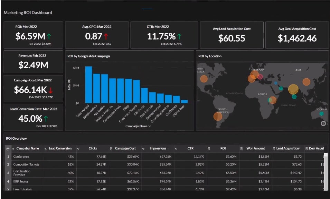Select the Sample Gallery bar in chart
Screen dimensions: 330x199
97,88
